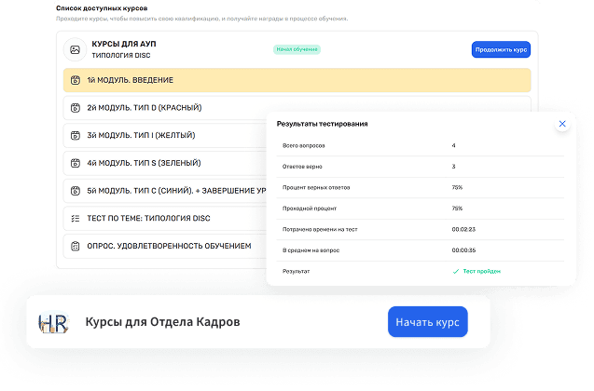Click the Начать курс button
594x391 pixels.
point(428,322)
